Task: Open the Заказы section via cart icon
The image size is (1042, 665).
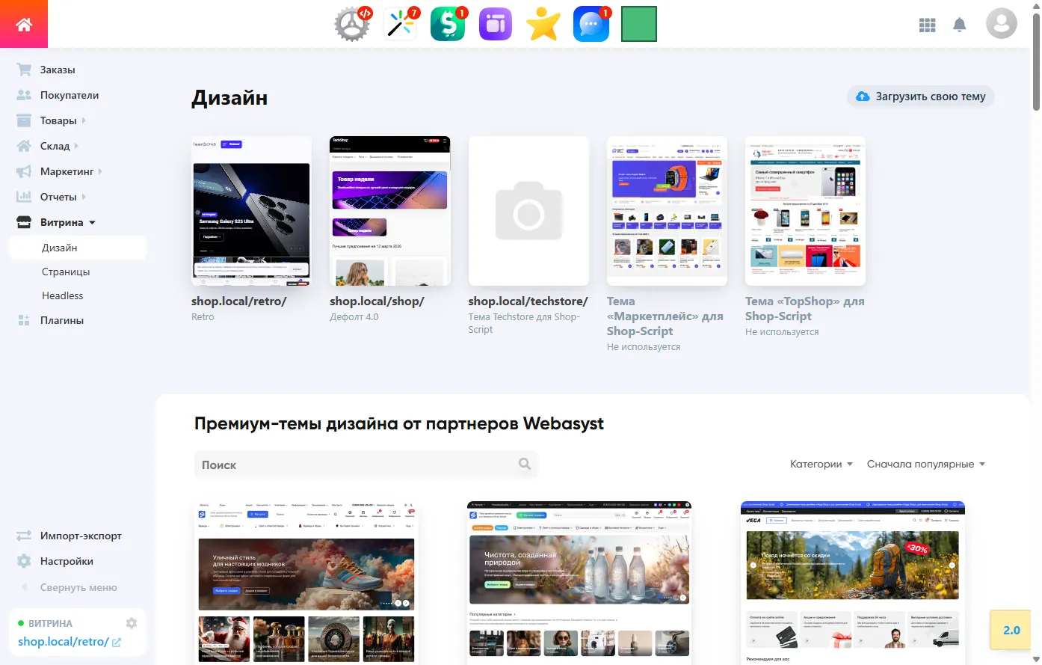Action: point(23,69)
